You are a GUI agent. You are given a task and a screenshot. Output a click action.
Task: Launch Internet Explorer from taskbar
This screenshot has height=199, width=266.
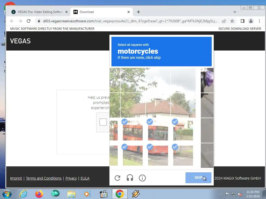pyautogui.click(x=23, y=194)
